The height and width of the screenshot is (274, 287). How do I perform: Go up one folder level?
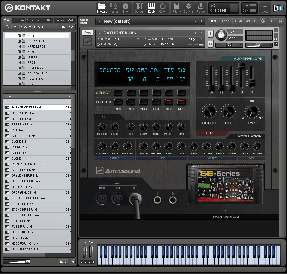point(7,102)
